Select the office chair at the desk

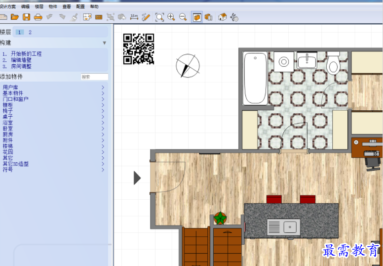373,164
